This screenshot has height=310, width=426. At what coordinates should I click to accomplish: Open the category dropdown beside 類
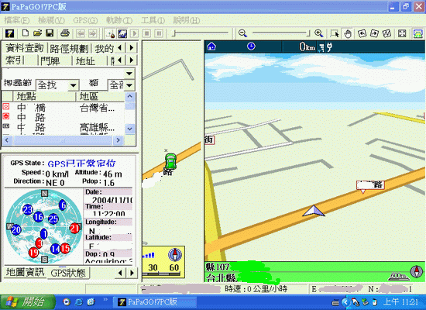point(129,85)
